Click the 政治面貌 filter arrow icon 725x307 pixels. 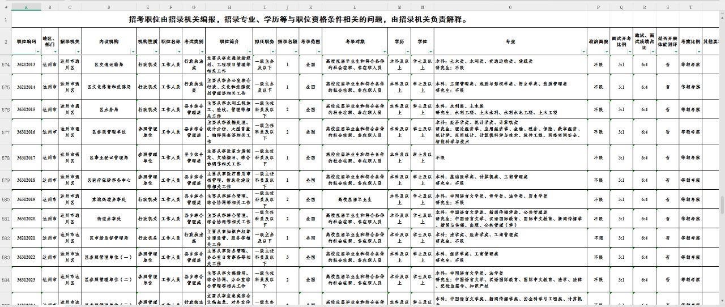605,52
